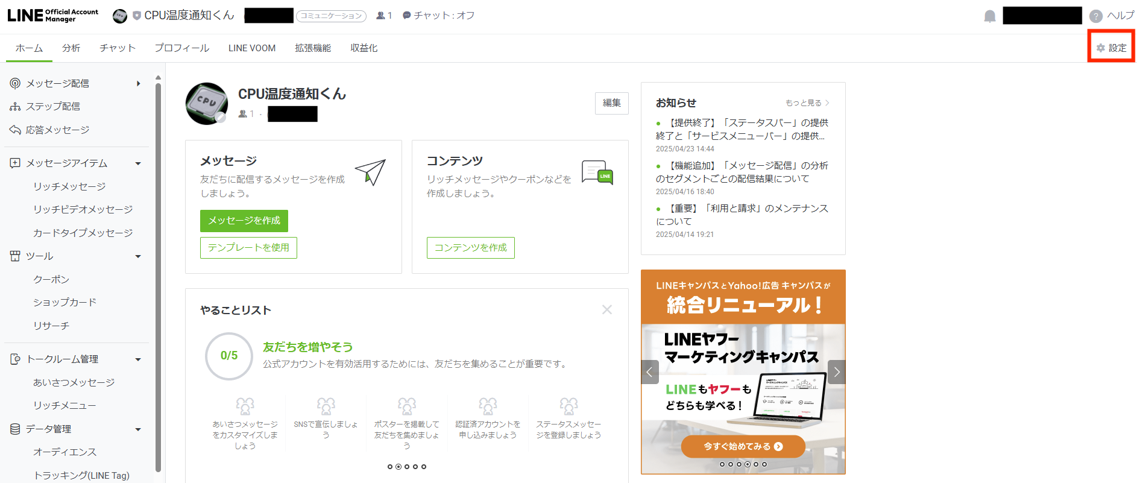Click メッセージを作成 button
This screenshot has height=483, width=1137.
click(x=244, y=221)
